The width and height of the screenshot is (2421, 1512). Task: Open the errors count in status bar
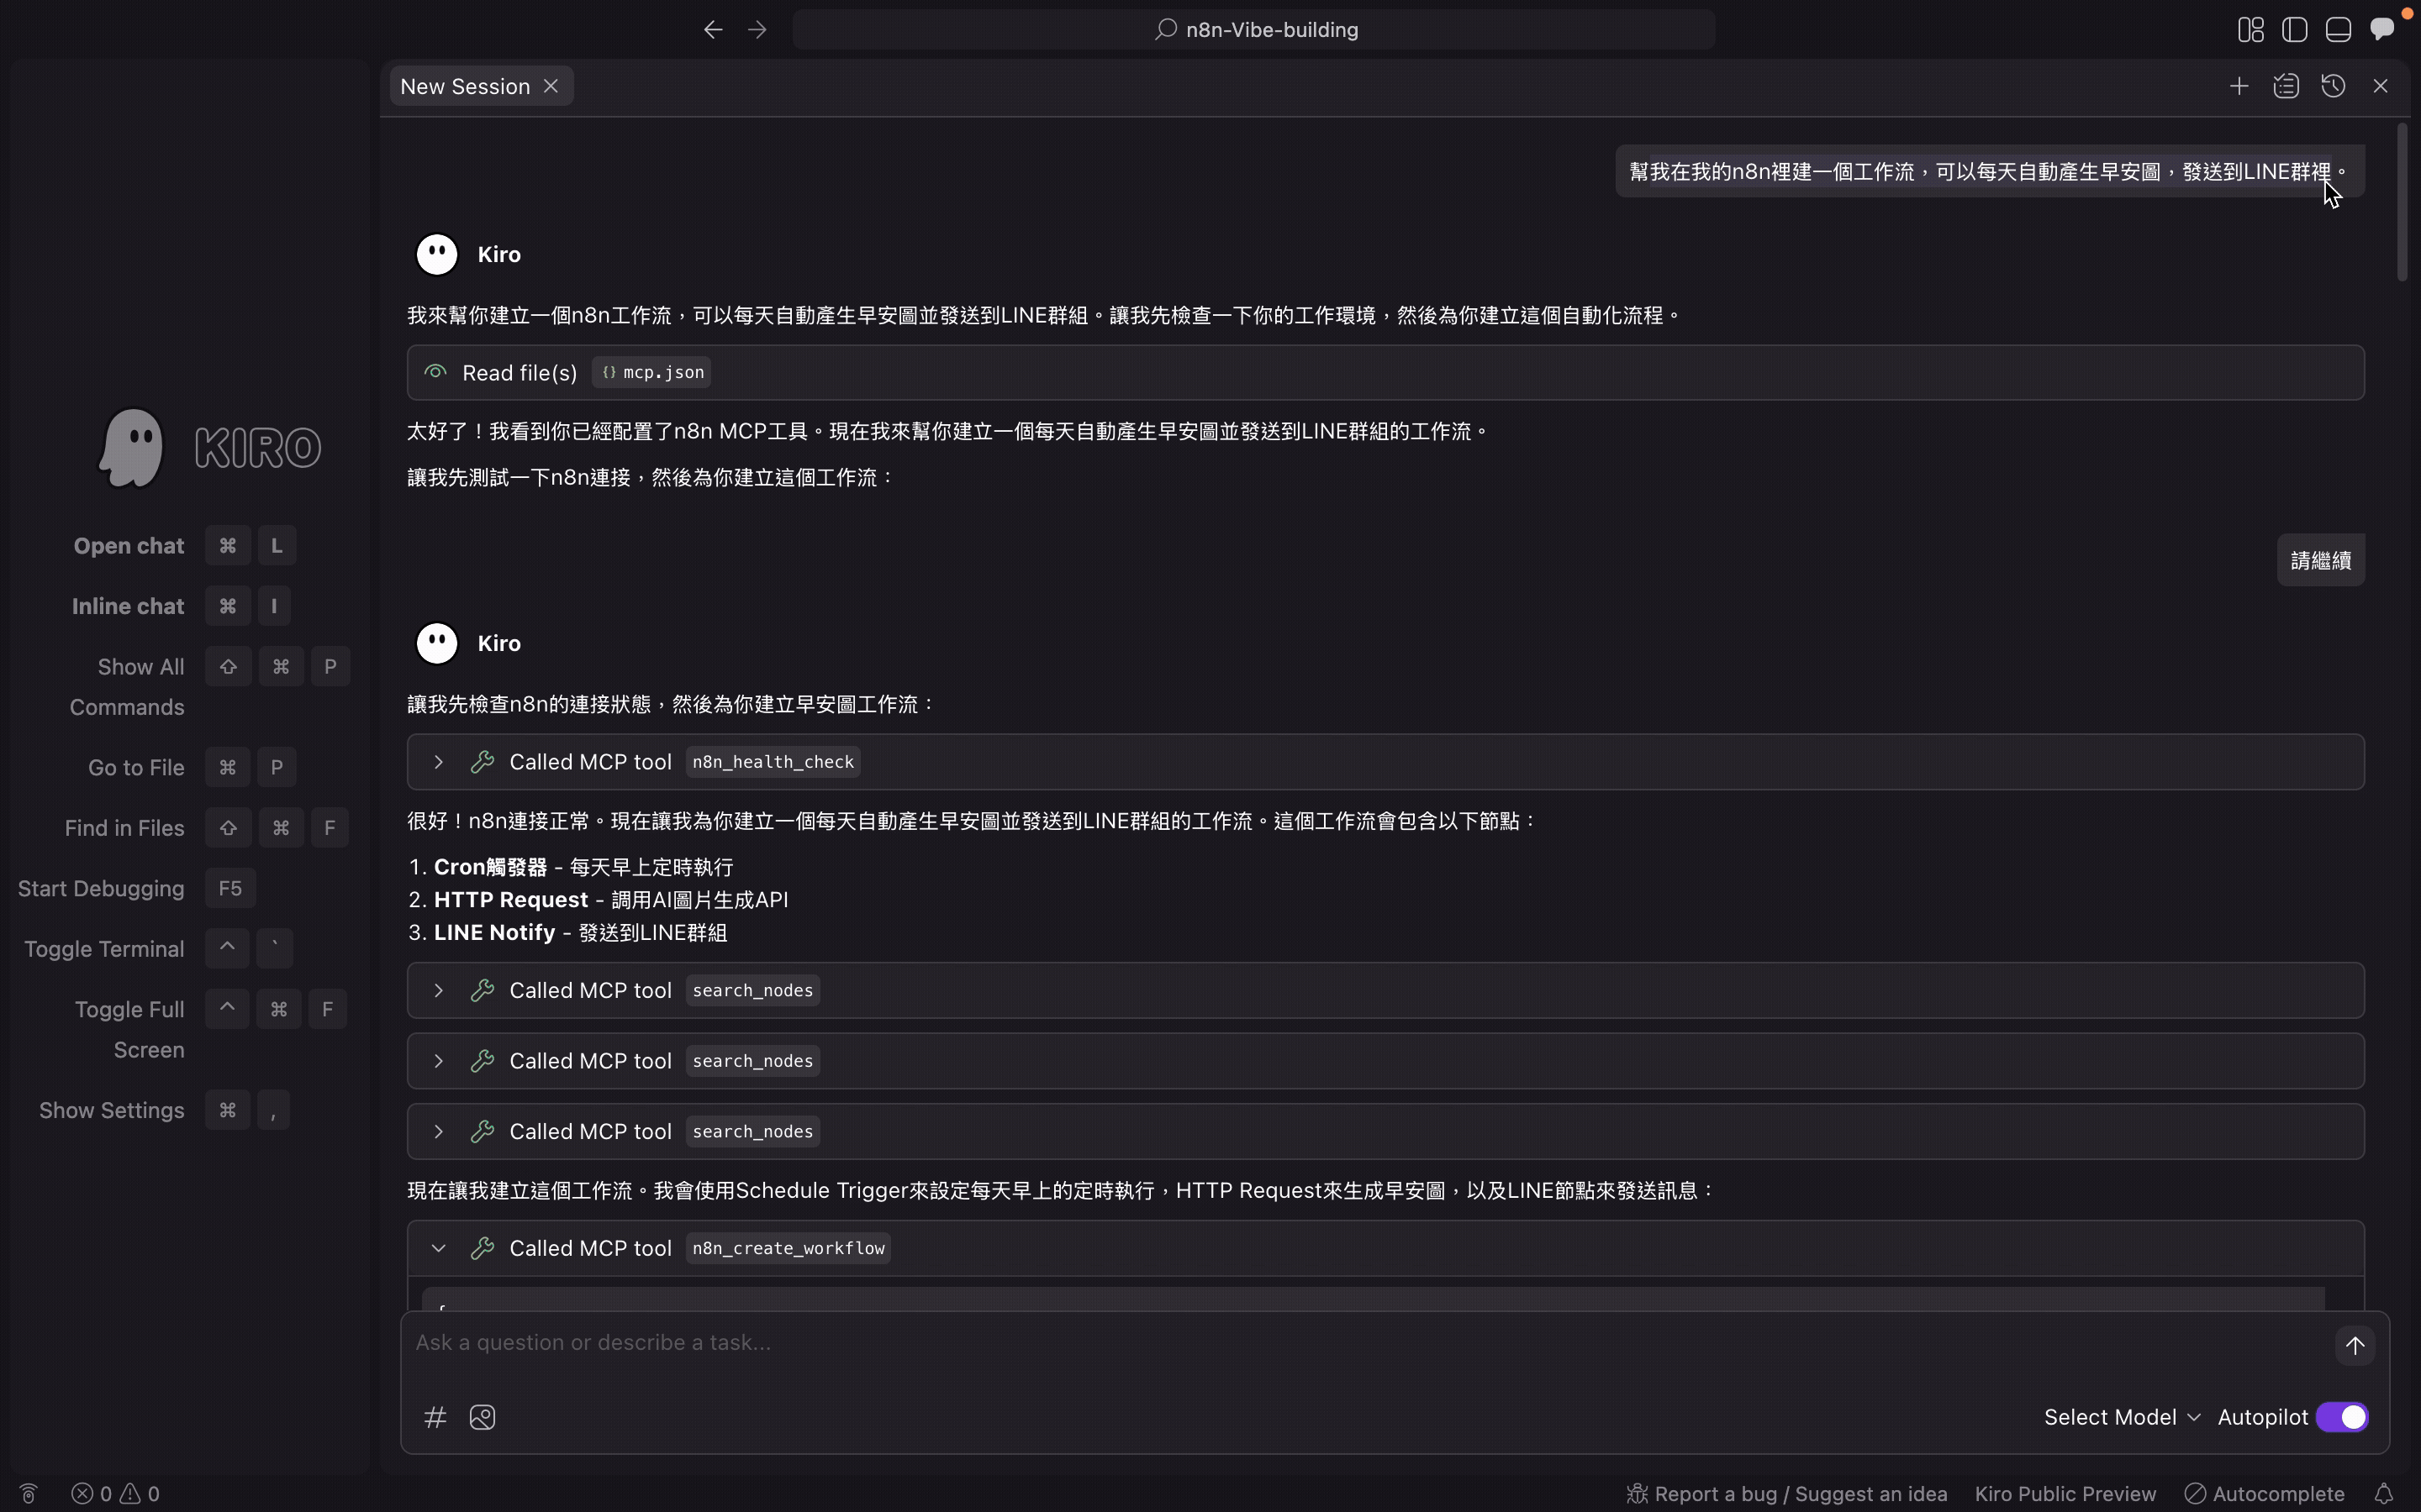tap(92, 1494)
